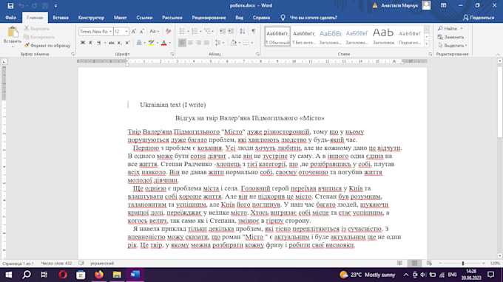503x282 pixels.
Task: Click the Clear All Formatting eraser icon
Action: point(168,31)
